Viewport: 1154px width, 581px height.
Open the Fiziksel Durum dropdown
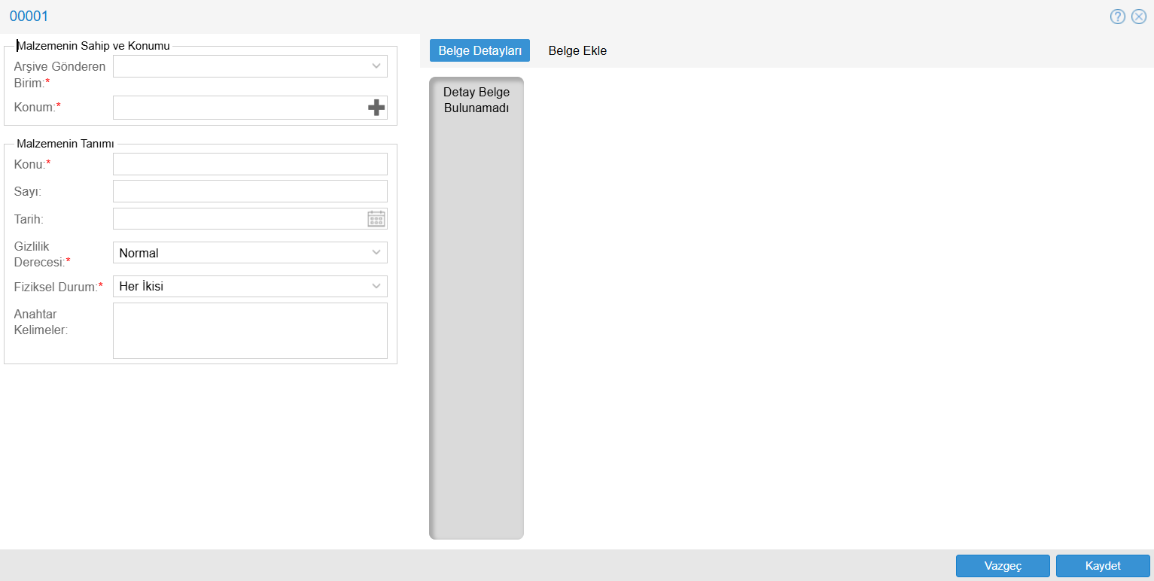(376, 287)
